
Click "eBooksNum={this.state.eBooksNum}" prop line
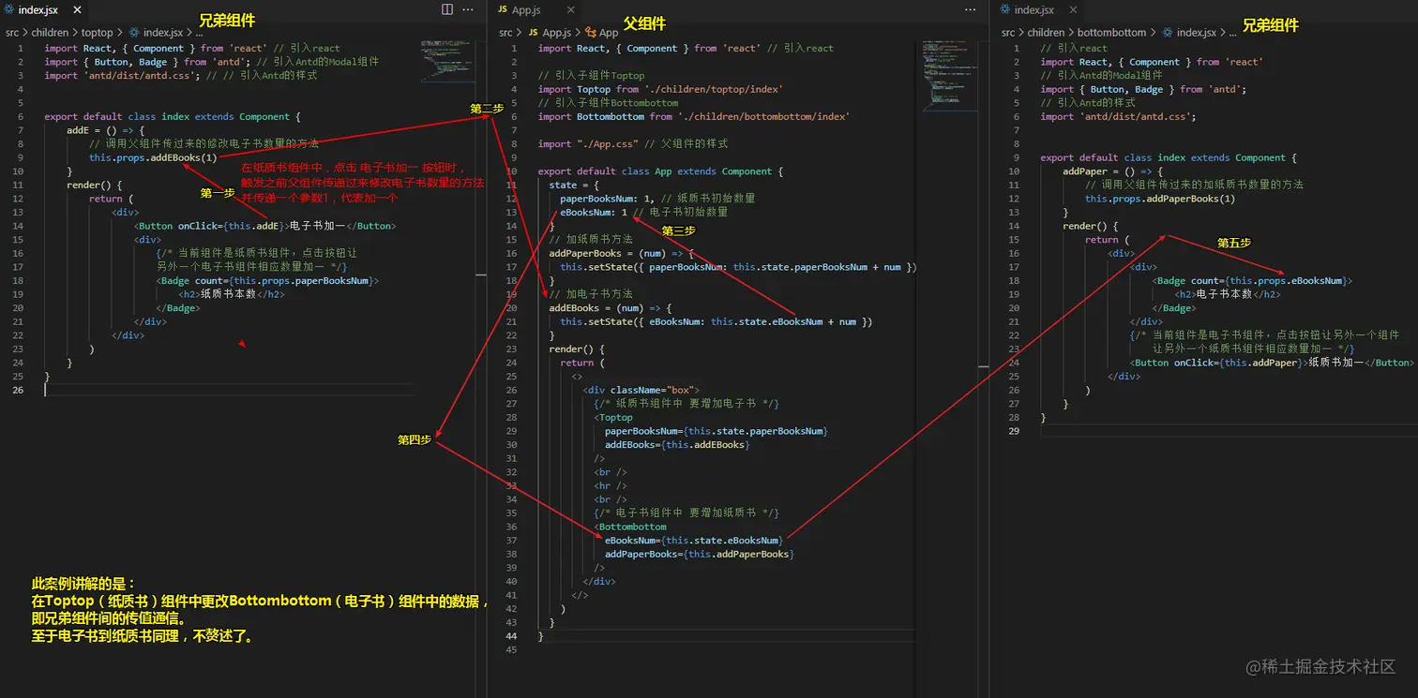coord(694,541)
